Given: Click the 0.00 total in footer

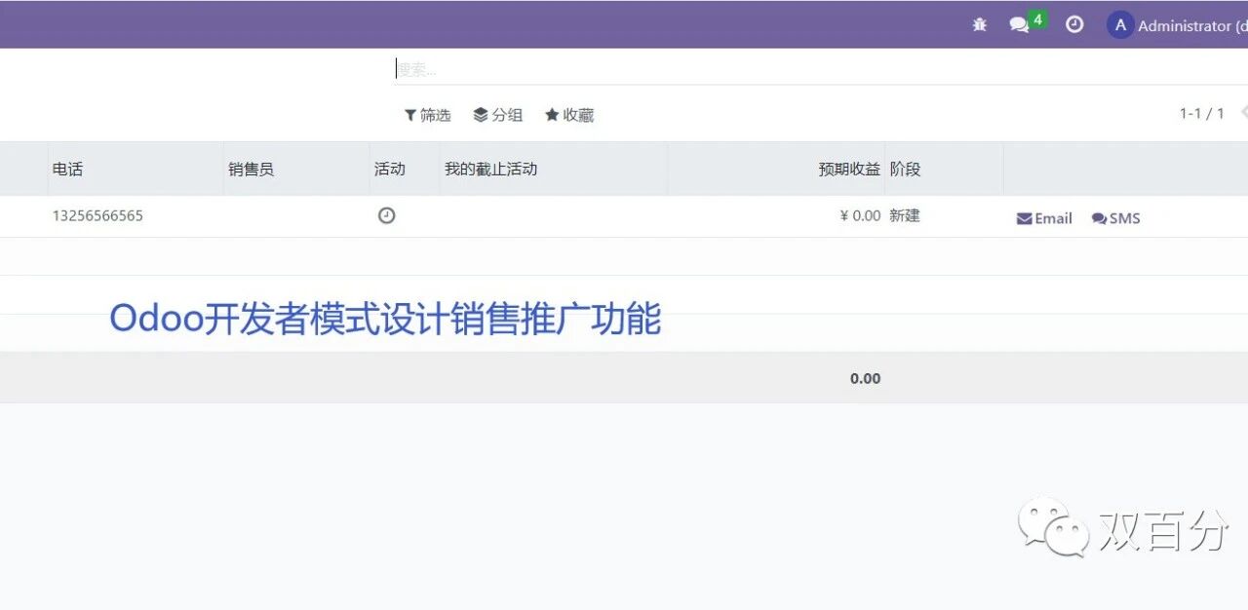Looking at the screenshot, I should point(865,378).
